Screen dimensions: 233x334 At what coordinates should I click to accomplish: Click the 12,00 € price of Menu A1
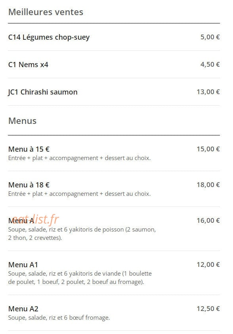pyautogui.click(x=208, y=264)
